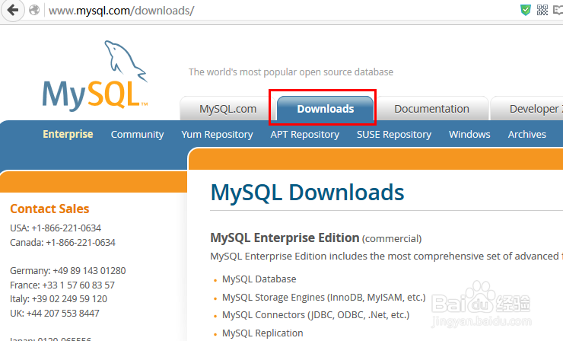Click the globe site identity icon
Screen dimensions: 563x341
point(35,11)
